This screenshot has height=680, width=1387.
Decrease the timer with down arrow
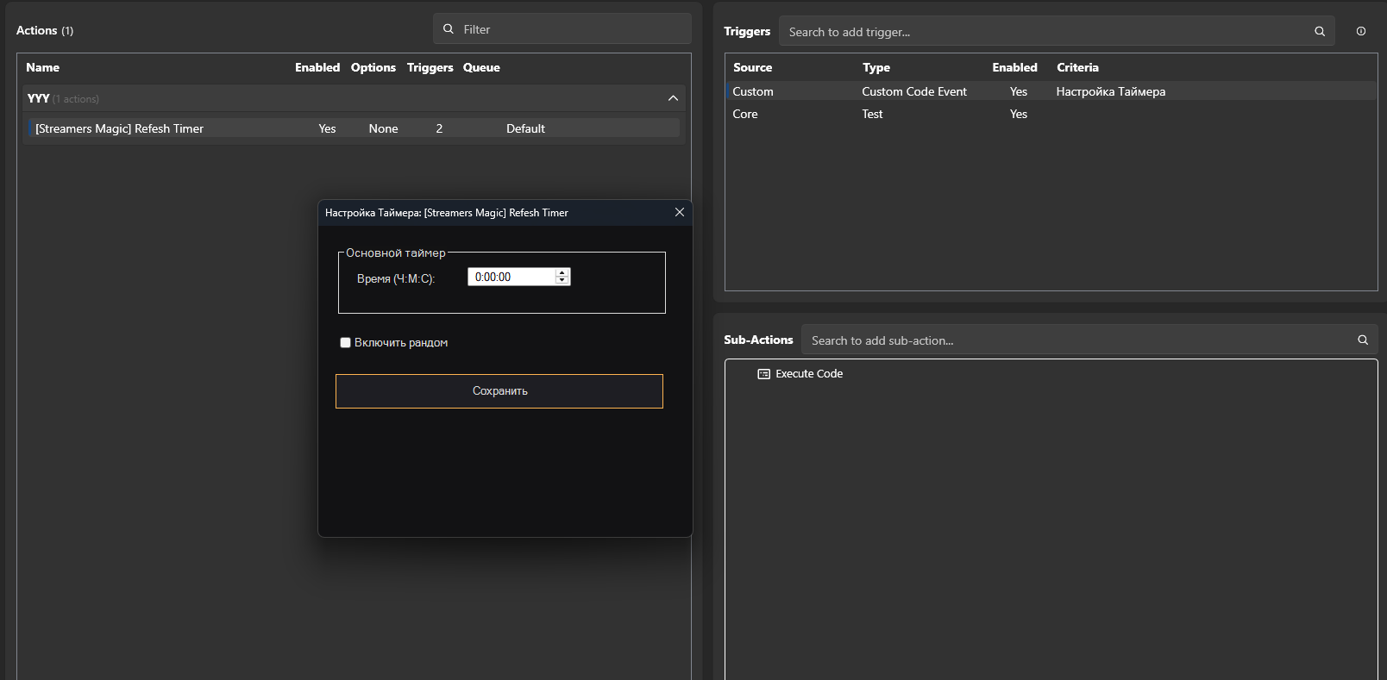(562, 281)
